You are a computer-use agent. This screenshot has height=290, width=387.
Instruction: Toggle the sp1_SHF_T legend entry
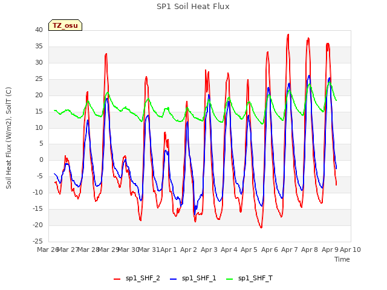pyautogui.click(x=249, y=278)
